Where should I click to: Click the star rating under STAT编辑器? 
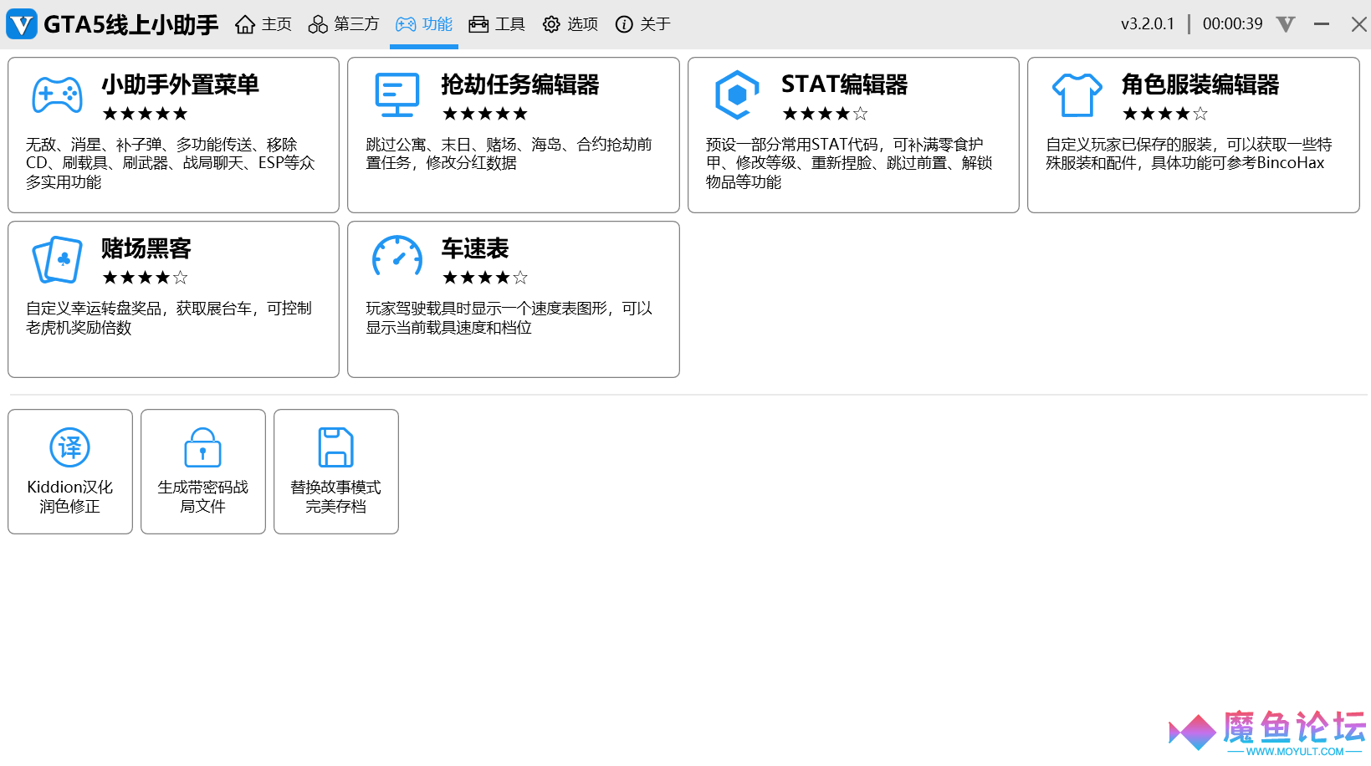pos(825,114)
